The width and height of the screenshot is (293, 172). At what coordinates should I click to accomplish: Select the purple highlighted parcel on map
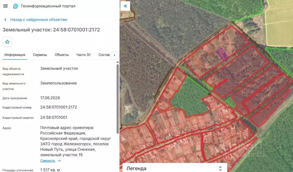click(222, 54)
